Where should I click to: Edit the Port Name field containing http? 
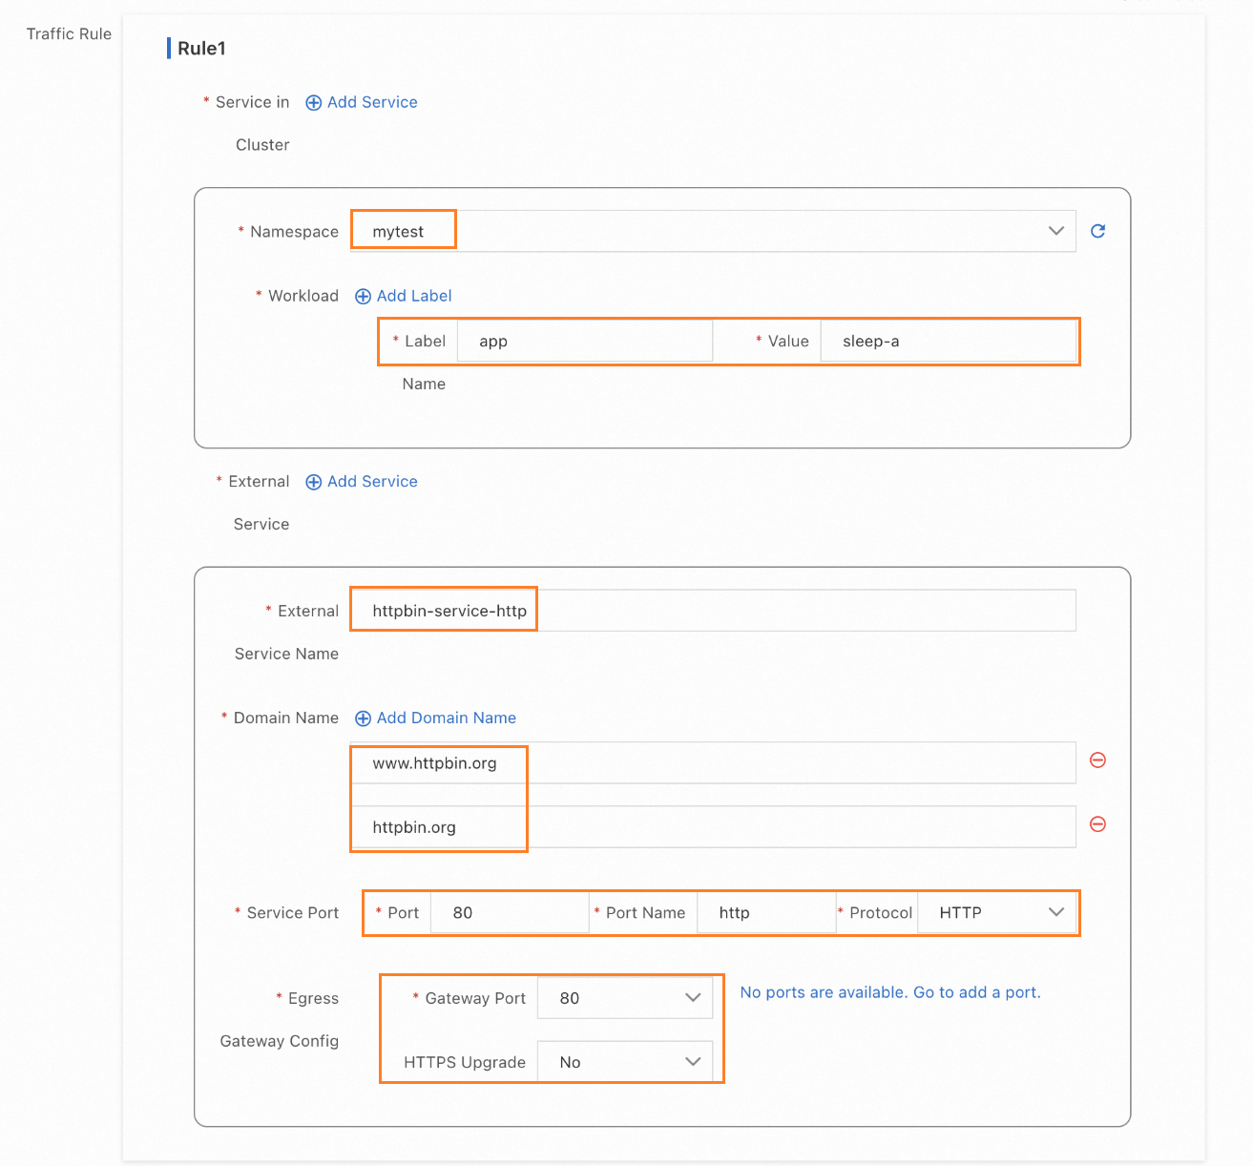(x=766, y=913)
